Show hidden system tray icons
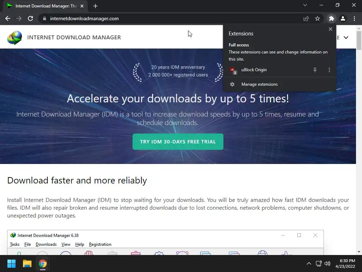 (x=309, y=263)
